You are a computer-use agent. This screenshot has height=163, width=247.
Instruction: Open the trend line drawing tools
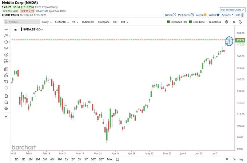click(6, 36)
